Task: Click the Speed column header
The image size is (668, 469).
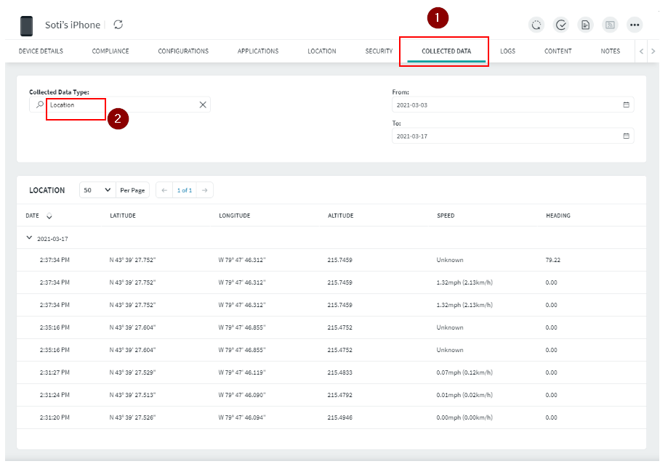Action: 446,216
